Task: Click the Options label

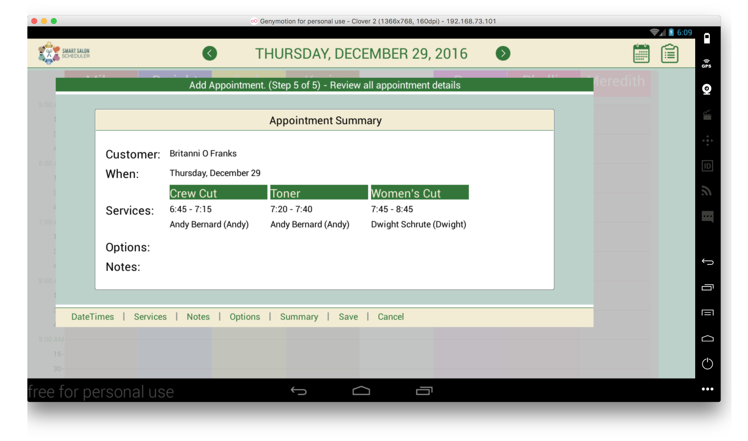Action: click(x=128, y=247)
